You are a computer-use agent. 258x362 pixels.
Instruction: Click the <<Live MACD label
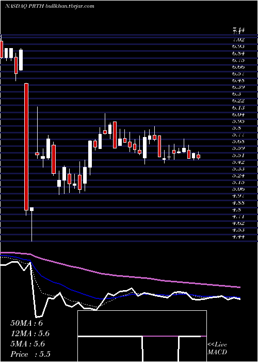(217, 348)
